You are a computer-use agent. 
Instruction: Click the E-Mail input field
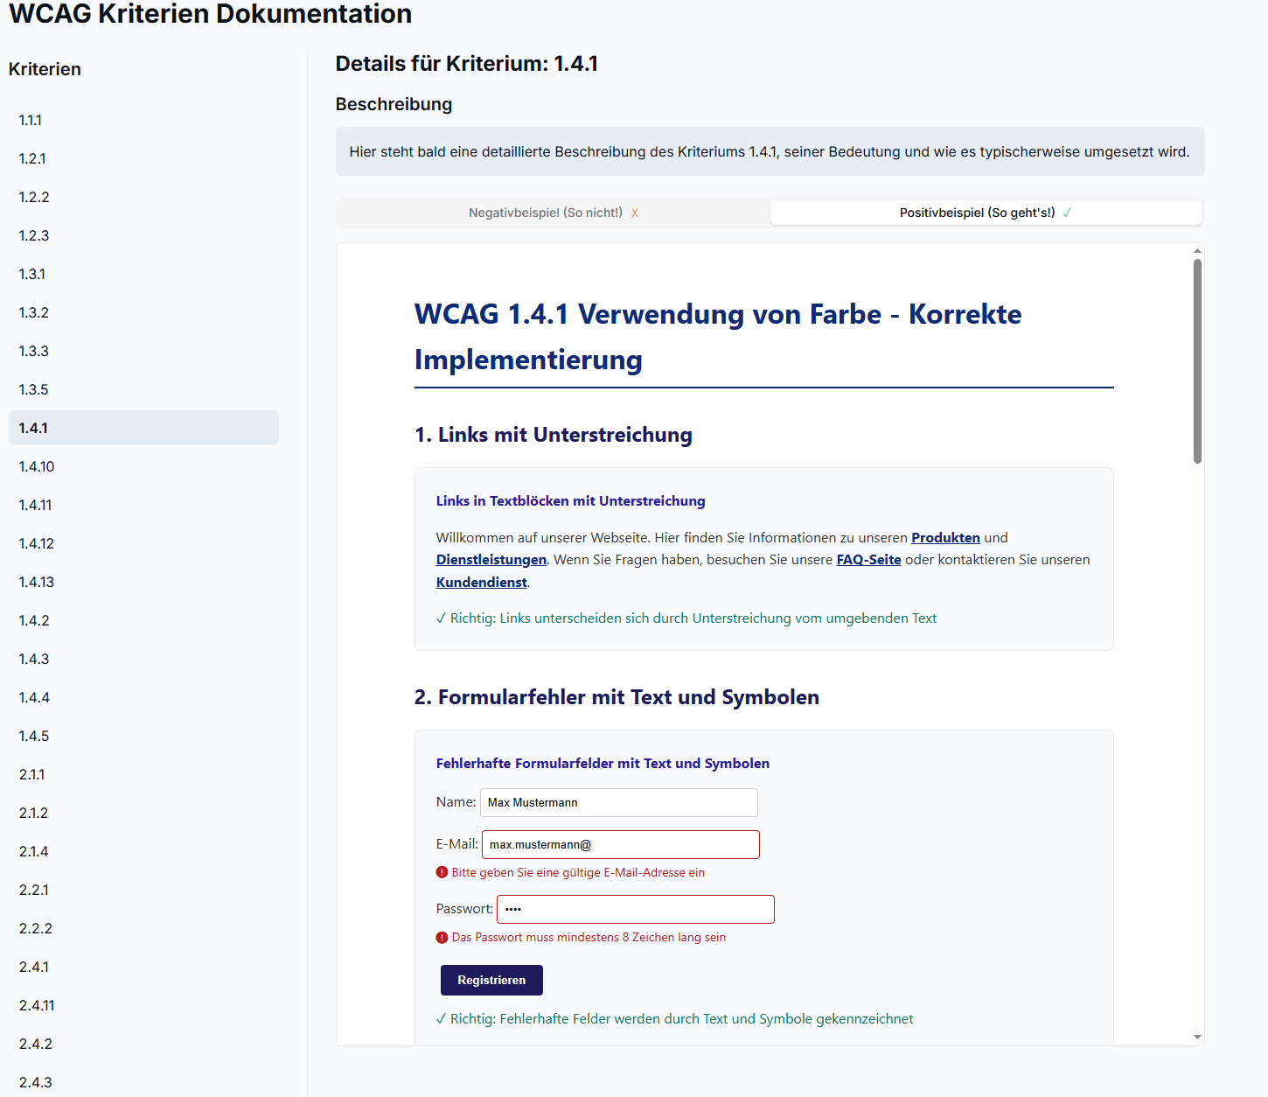pos(620,844)
